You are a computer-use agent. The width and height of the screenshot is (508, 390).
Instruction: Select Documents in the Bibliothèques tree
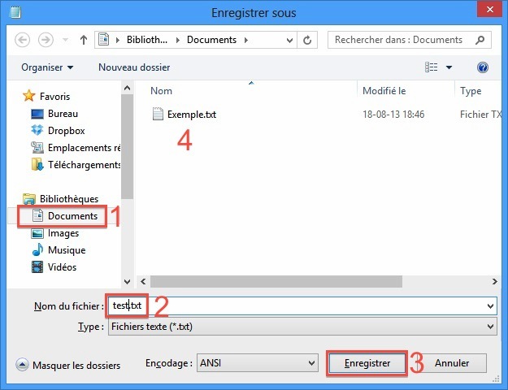point(72,216)
